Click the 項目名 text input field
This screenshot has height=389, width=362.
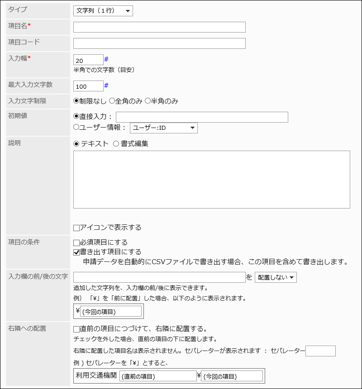click(159, 27)
